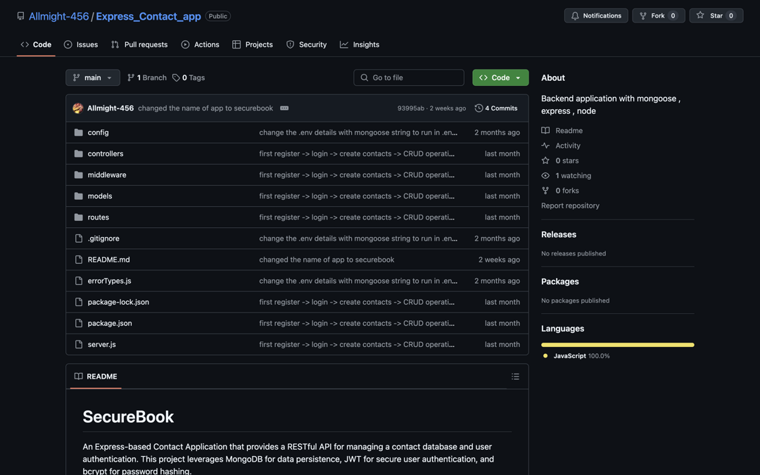This screenshot has height=475, width=760.
Task: Click the middleware folder icon
Action: 79,175
